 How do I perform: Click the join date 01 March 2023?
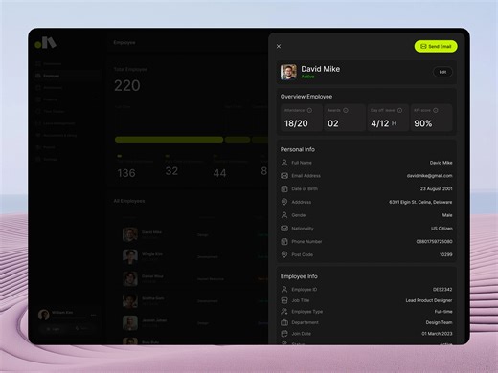pyautogui.click(x=437, y=334)
